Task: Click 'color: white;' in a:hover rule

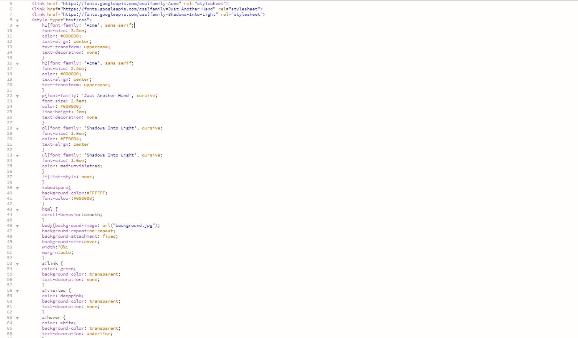Action: (x=59, y=323)
